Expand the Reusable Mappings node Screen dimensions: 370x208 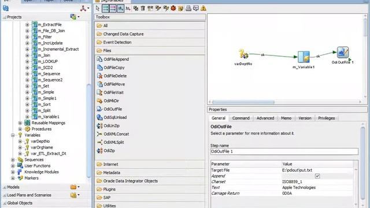[20, 123]
